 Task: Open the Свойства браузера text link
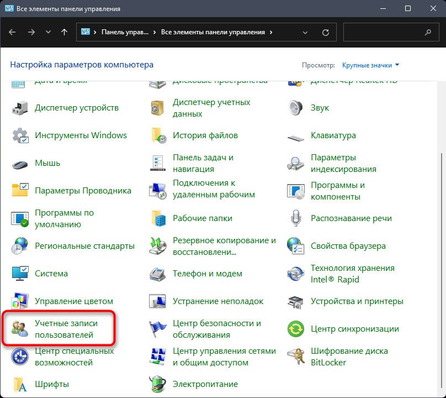[348, 246]
